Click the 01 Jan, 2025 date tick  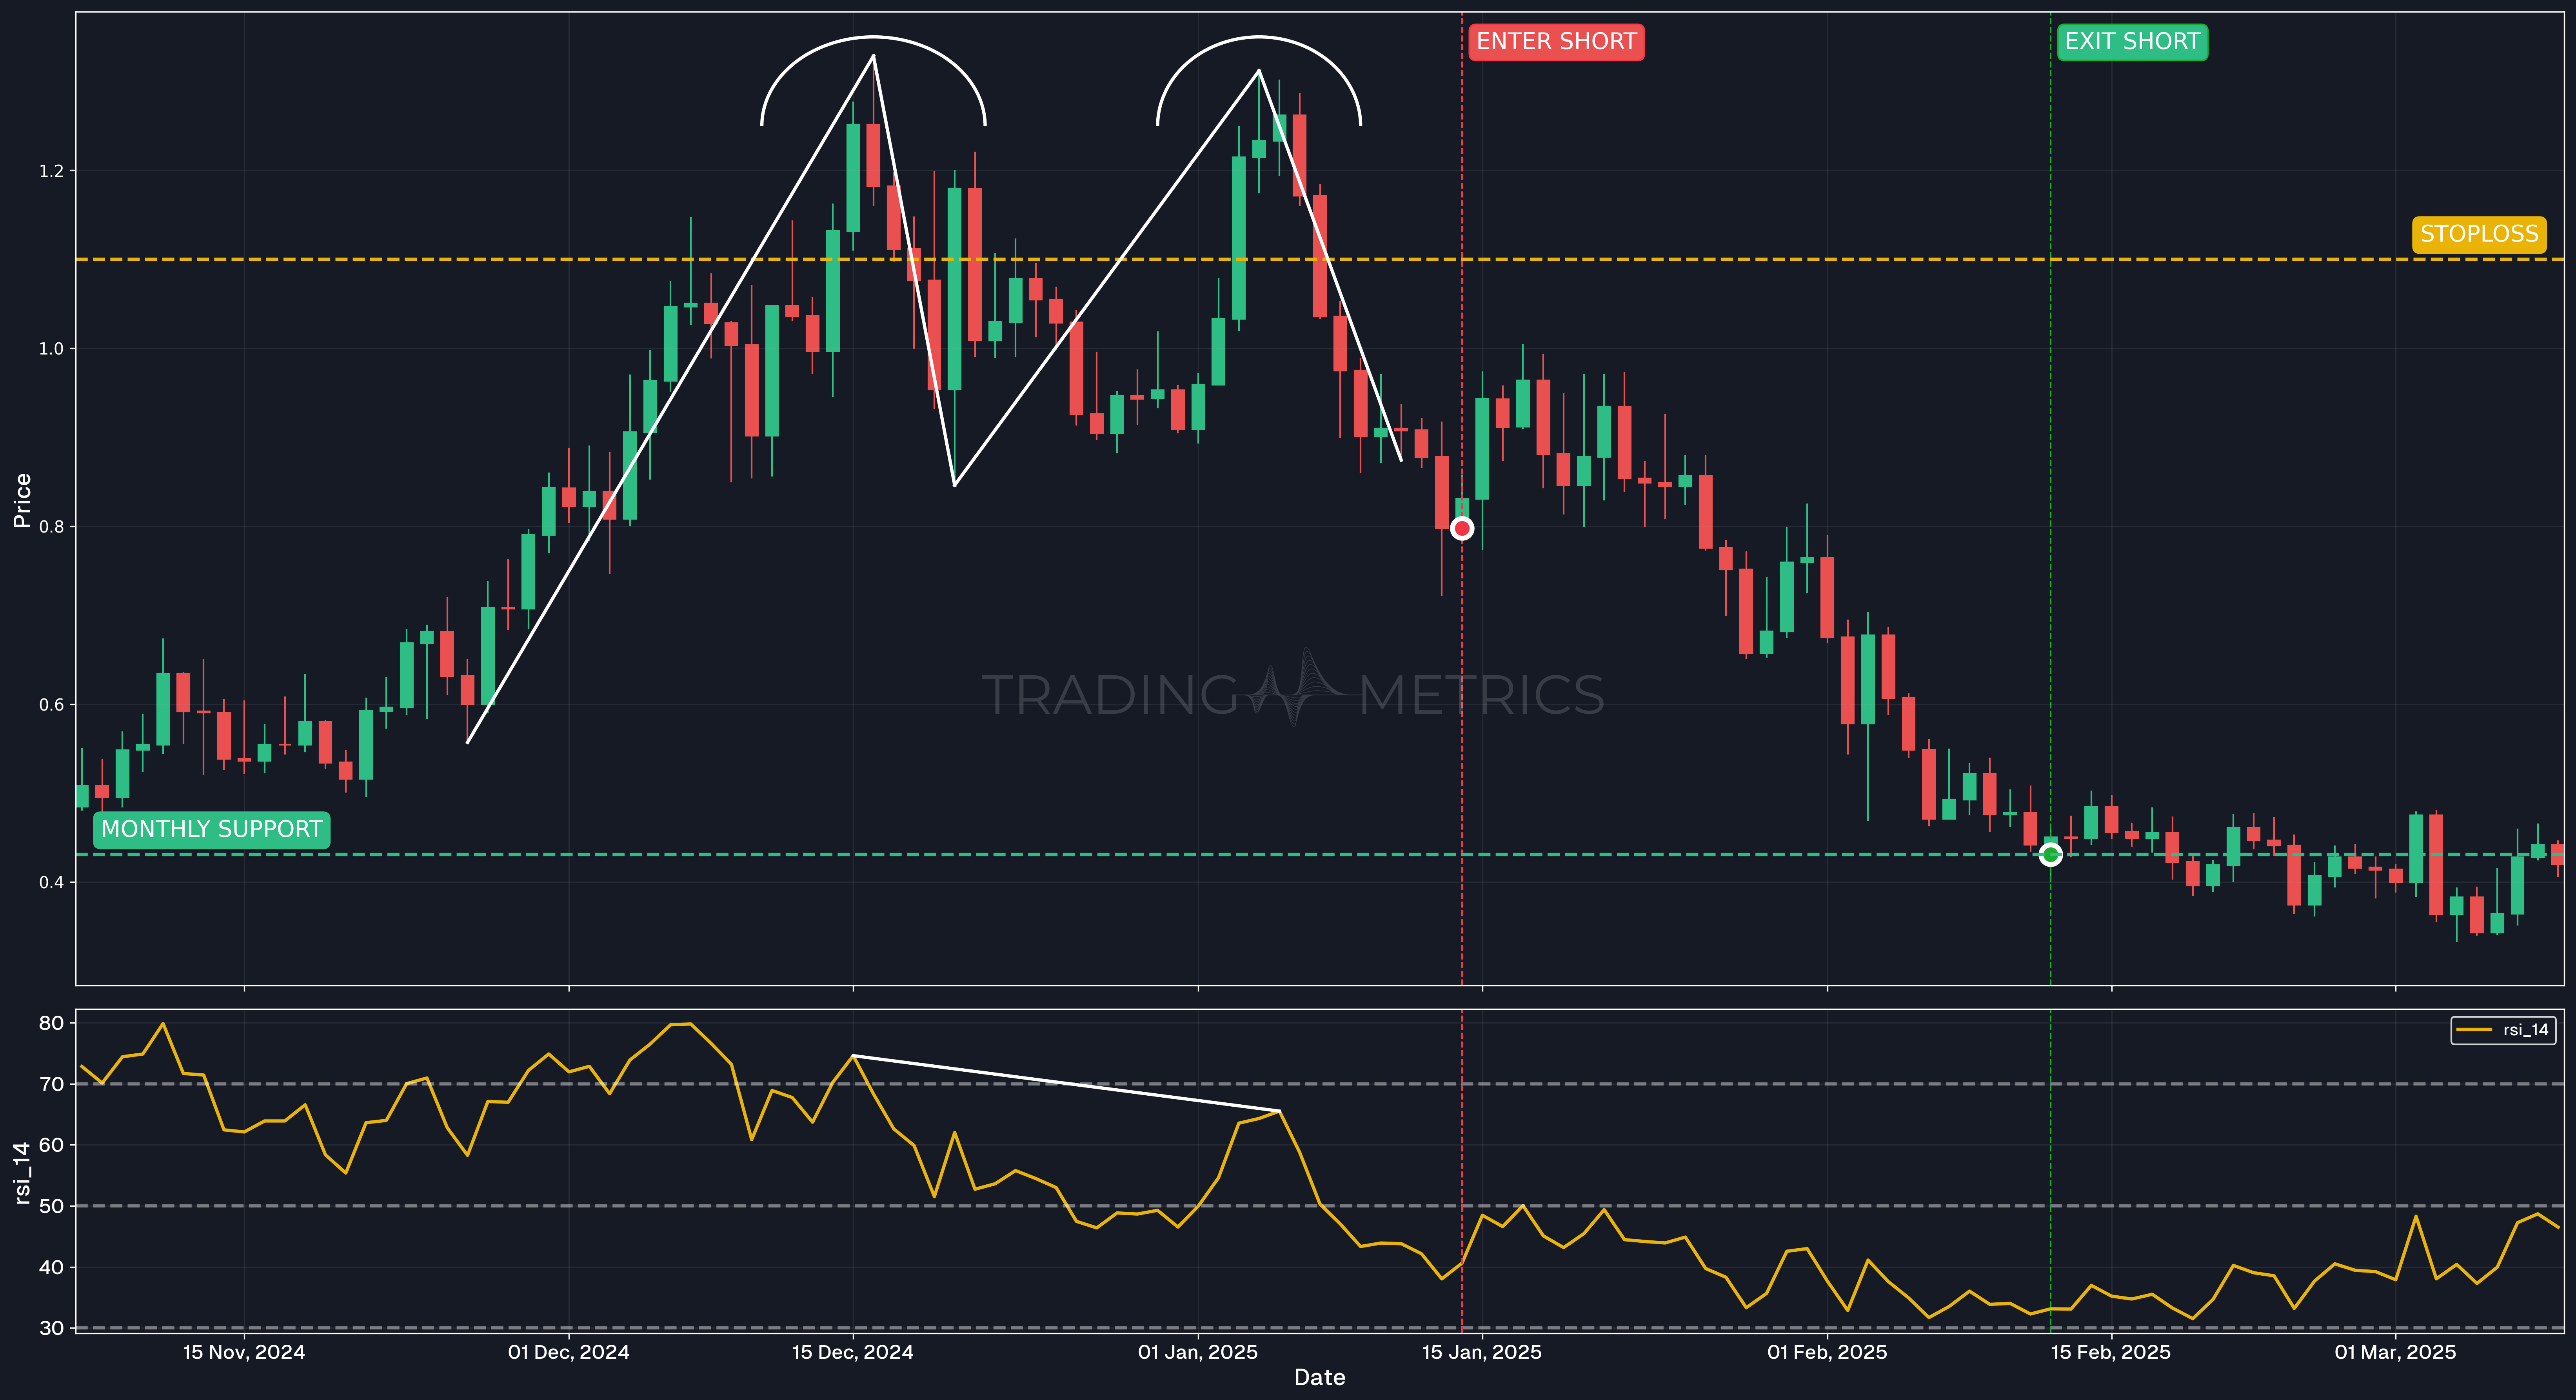pyautogui.click(x=1198, y=1353)
